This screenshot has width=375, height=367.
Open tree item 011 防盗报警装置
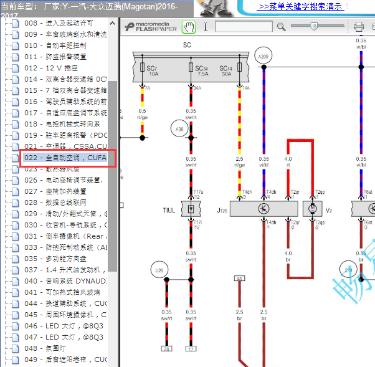55,57
